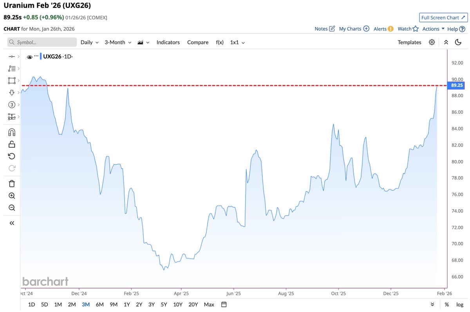Viewport: 470px width, 312px height.
Task: Select the 3Y range
Action: 152,305
